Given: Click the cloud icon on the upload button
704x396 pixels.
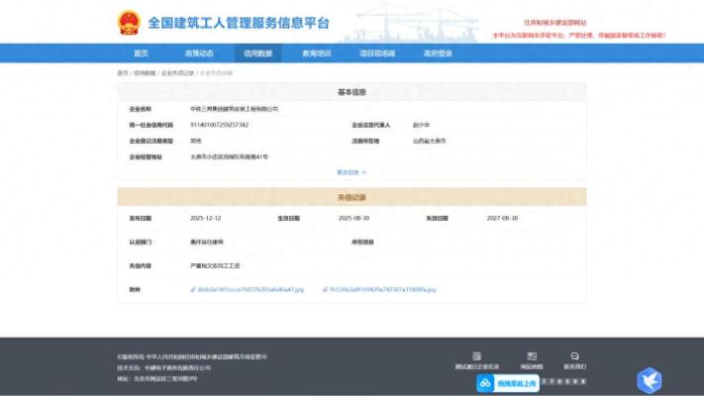Looking at the screenshot, I should [x=486, y=382].
